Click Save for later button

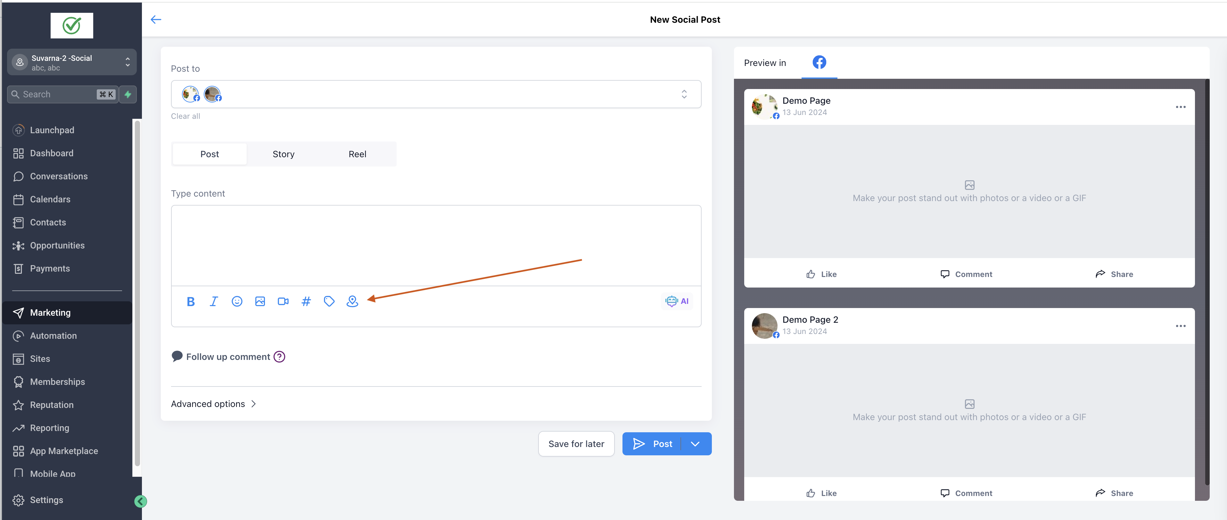576,444
